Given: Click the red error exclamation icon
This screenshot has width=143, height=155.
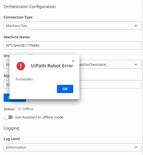Looking at the screenshot, I should (x=21, y=66).
